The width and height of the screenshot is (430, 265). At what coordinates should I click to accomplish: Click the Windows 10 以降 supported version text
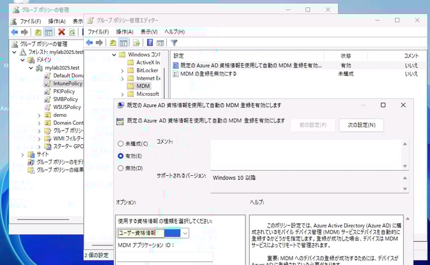[234, 178]
